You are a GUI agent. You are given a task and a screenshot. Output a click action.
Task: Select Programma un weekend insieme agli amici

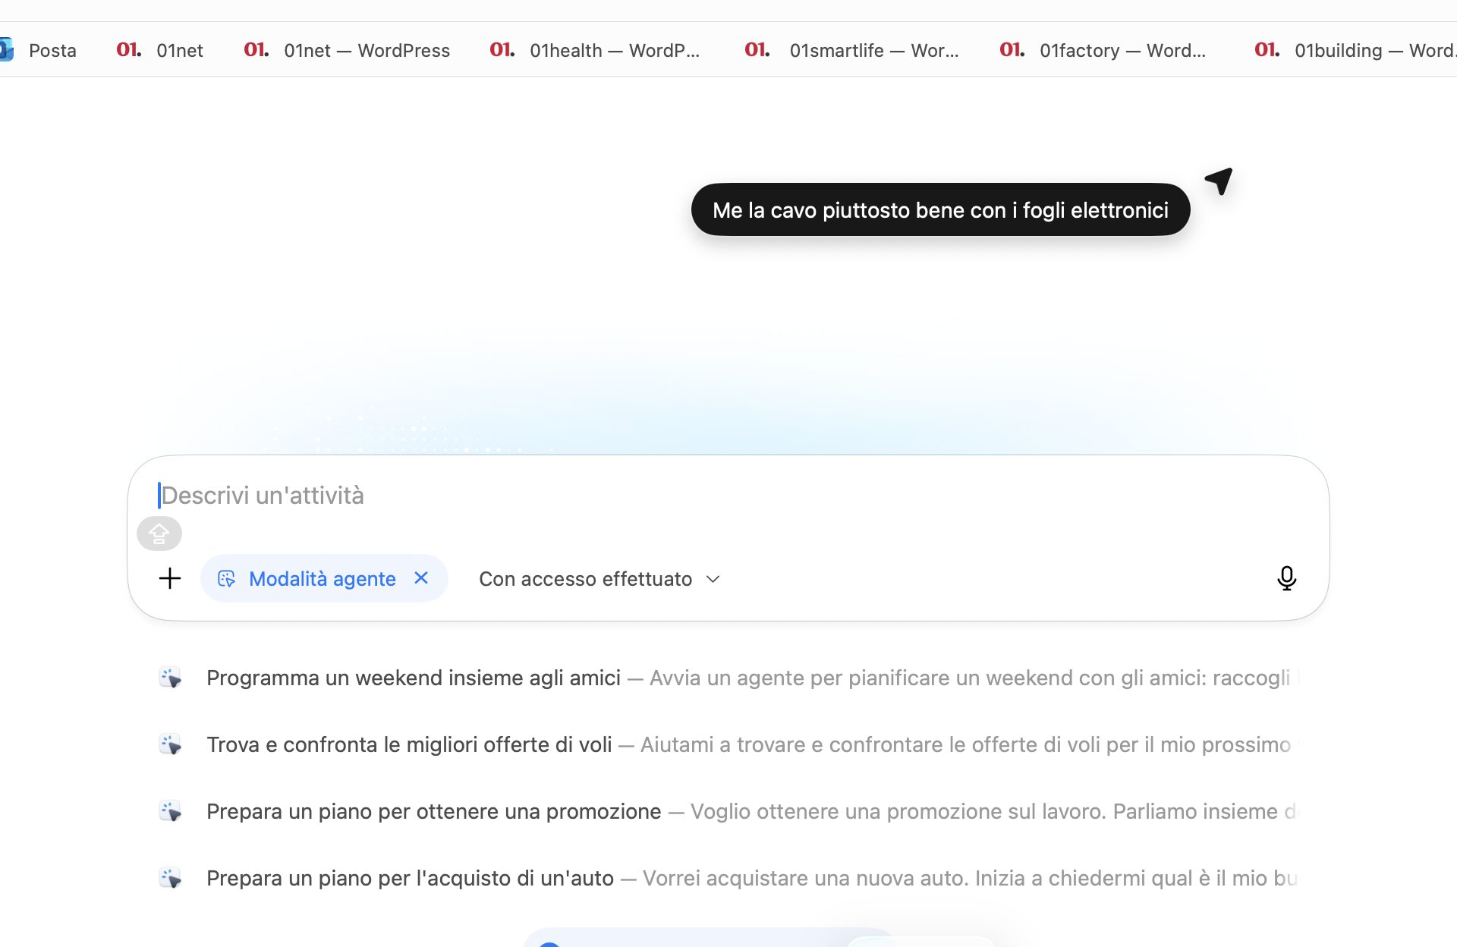pos(414,678)
